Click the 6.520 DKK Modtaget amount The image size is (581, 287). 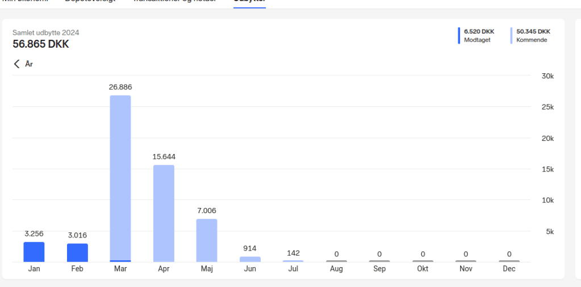click(x=479, y=32)
